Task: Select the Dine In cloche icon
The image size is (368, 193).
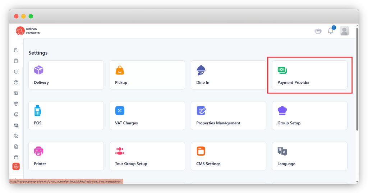Action: [201, 70]
